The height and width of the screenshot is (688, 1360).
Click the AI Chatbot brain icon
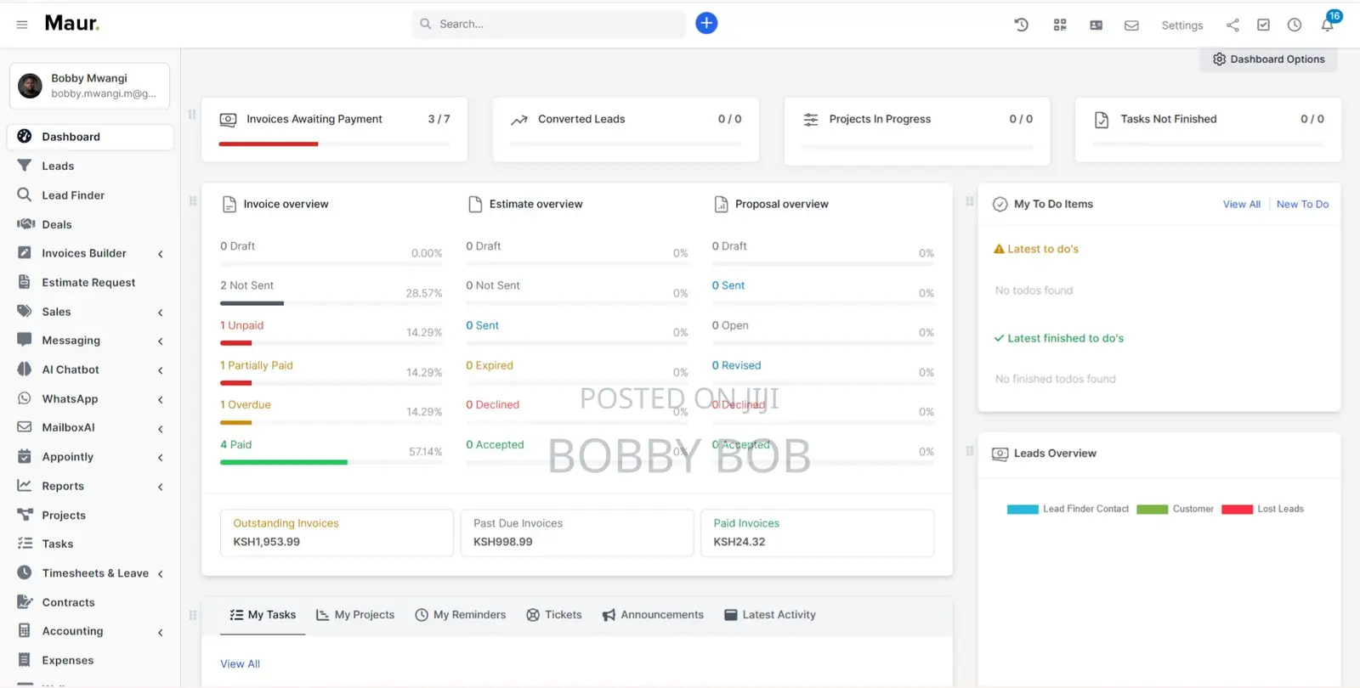25,369
